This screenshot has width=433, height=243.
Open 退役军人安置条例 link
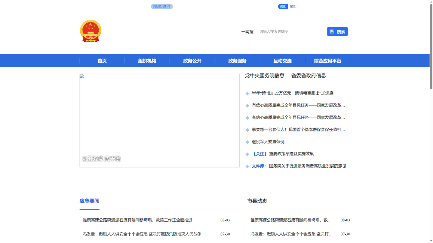[268, 142]
